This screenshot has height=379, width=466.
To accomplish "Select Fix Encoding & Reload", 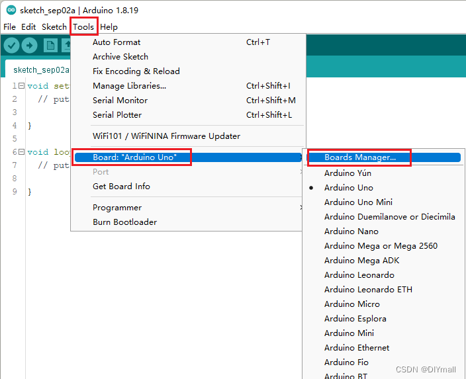I will (x=188, y=71).
